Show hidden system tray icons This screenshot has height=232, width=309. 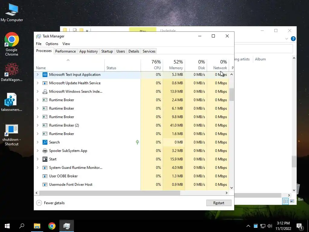click(x=248, y=226)
